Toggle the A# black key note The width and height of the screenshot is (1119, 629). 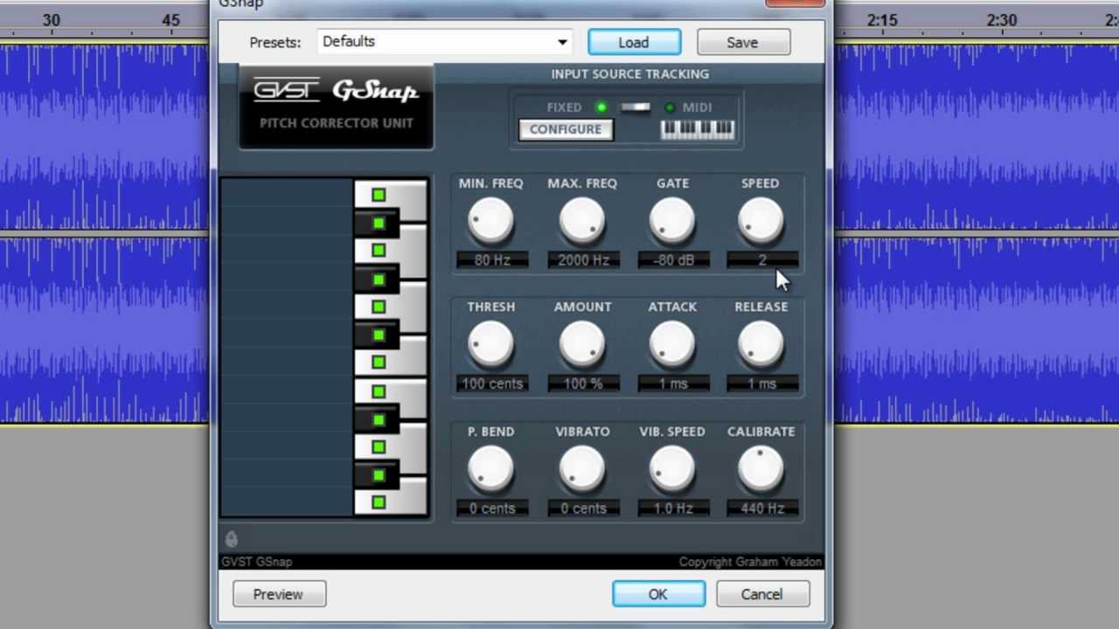379,224
